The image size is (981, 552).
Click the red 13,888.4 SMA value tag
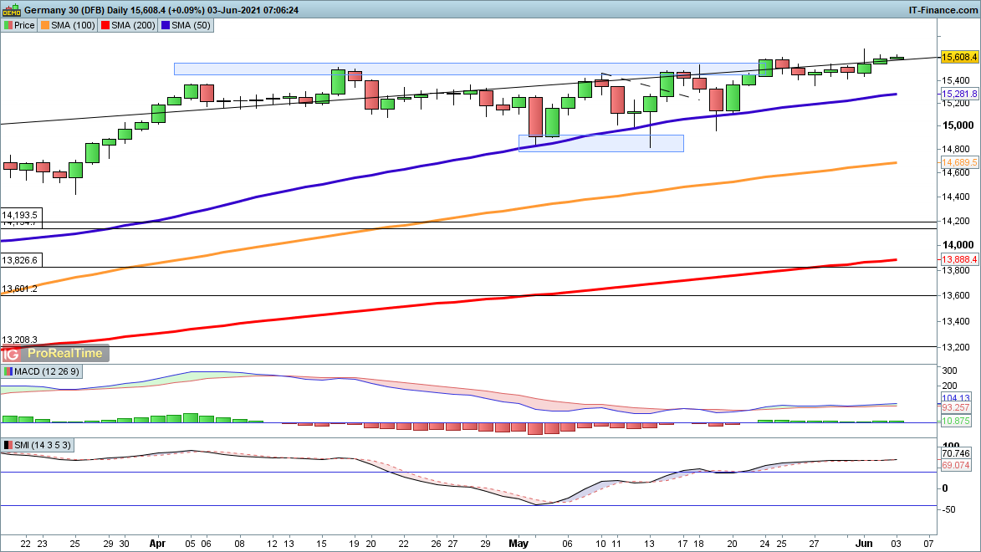click(959, 260)
